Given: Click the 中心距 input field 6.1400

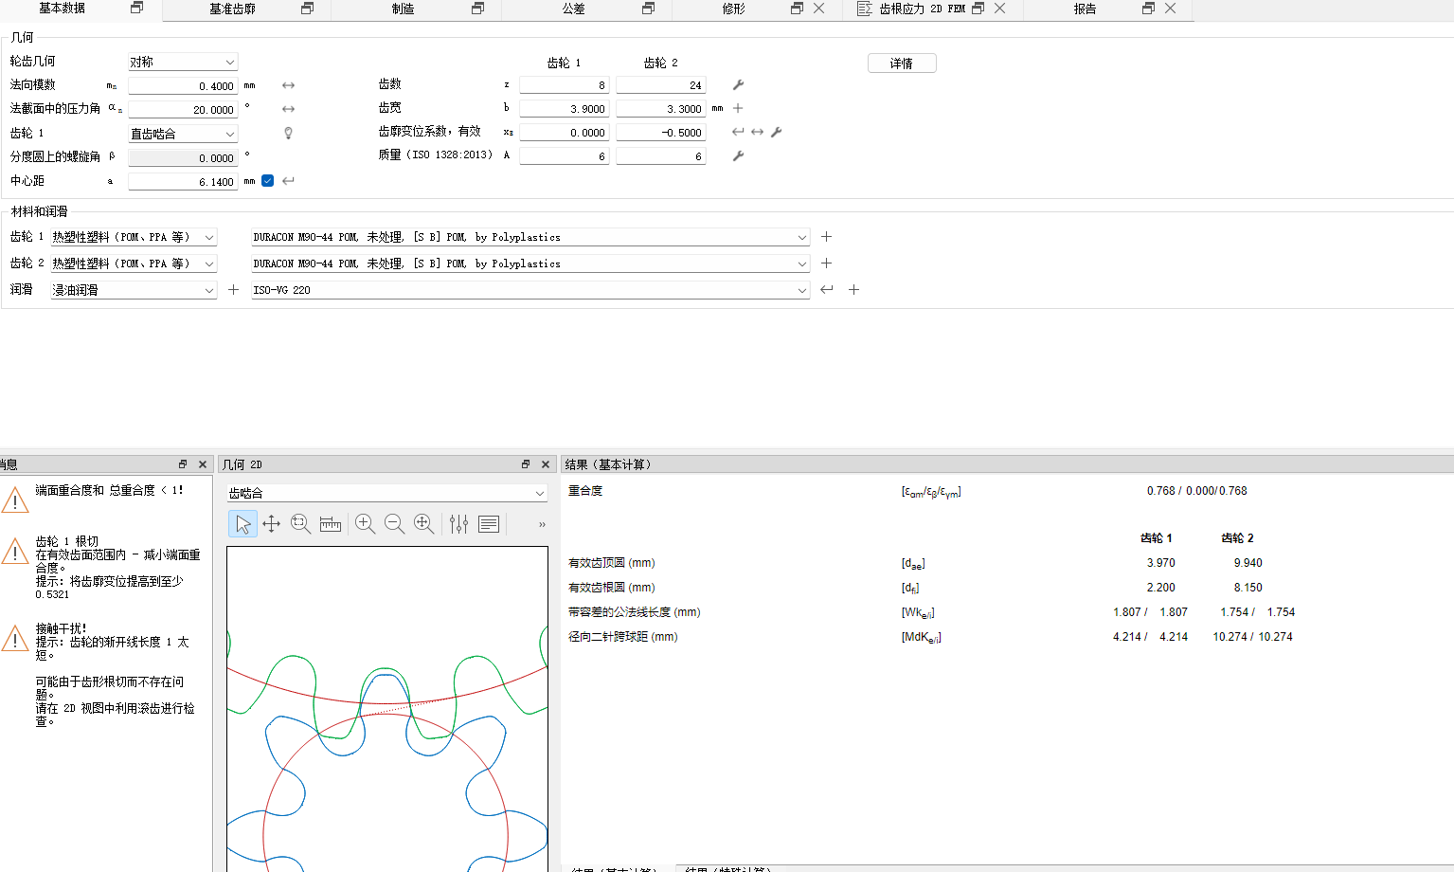Looking at the screenshot, I should (x=183, y=181).
